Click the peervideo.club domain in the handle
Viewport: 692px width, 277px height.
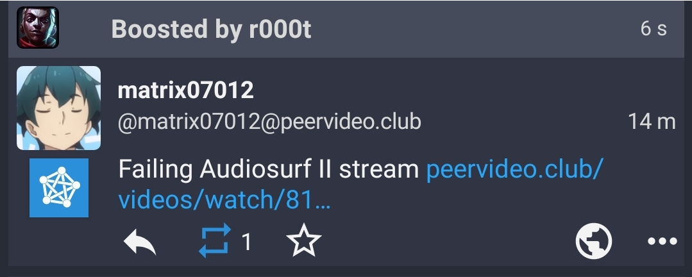click(x=350, y=122)
